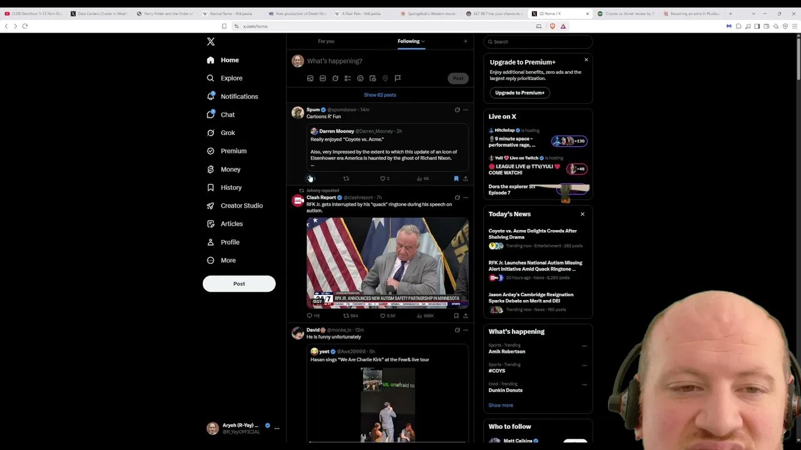The width and height of the screenshot is (801, 450).
Task: Open more options for #COYS trend
Action: (x=584, y=365)
